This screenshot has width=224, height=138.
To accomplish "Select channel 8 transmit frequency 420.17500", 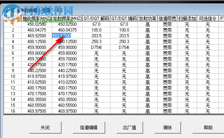I will coord(67,65).
